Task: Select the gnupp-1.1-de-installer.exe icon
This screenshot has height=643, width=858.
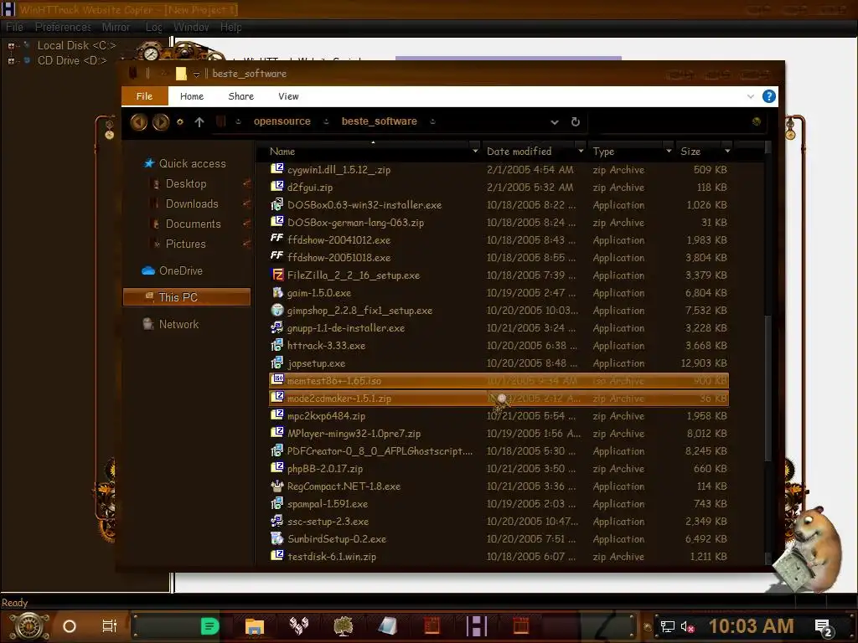Action: coord(277,327)
